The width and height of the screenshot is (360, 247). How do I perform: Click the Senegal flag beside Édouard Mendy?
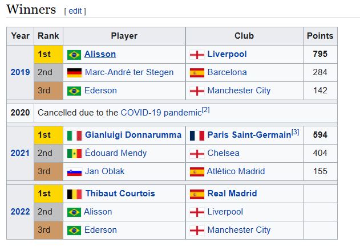(x=74, y=154)
